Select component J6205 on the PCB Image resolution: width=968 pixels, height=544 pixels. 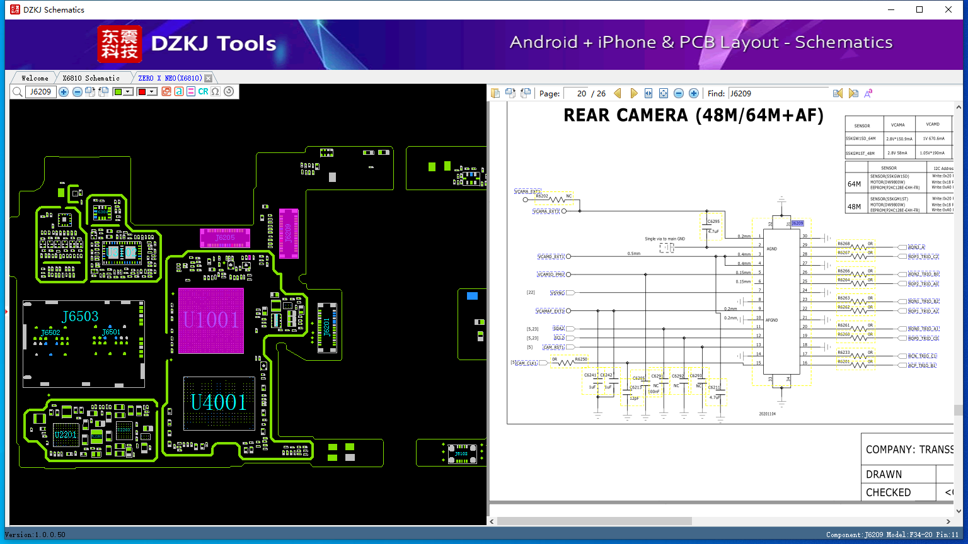(225, 237)
